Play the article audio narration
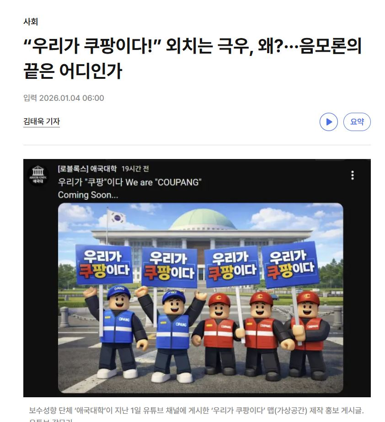Viewport: 385px width, 422px height. pos(328,121)
